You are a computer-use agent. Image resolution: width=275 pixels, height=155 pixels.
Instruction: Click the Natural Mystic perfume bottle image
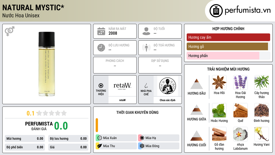pyautogui.click(x=47, y=64)
